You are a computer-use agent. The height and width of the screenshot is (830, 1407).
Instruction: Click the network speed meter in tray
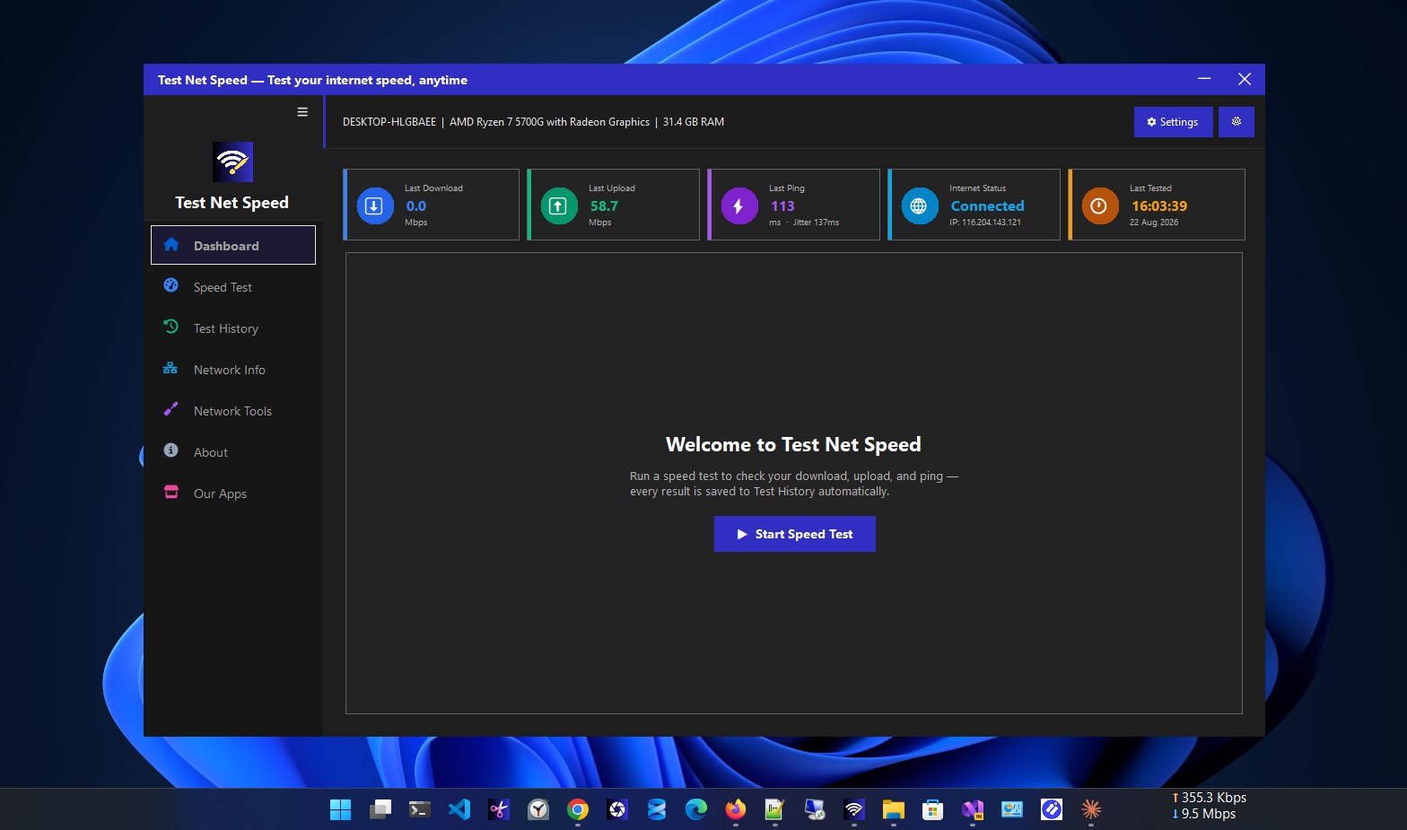click(x=1209, y=806)
